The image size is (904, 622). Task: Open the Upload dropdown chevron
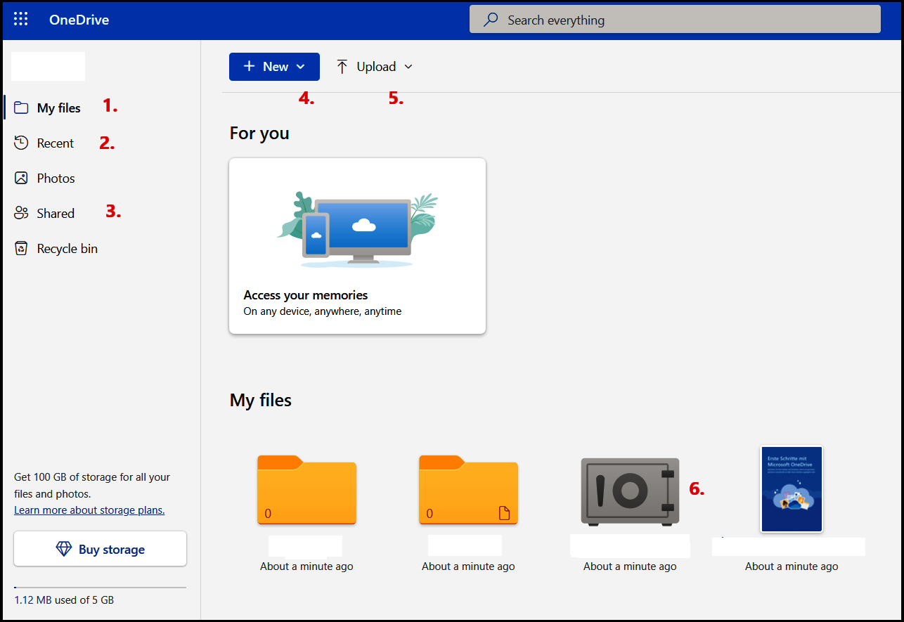click(x=408, y=66)
